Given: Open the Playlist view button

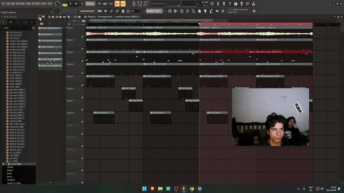Looking at the screenshot, I should click(170, 11).
